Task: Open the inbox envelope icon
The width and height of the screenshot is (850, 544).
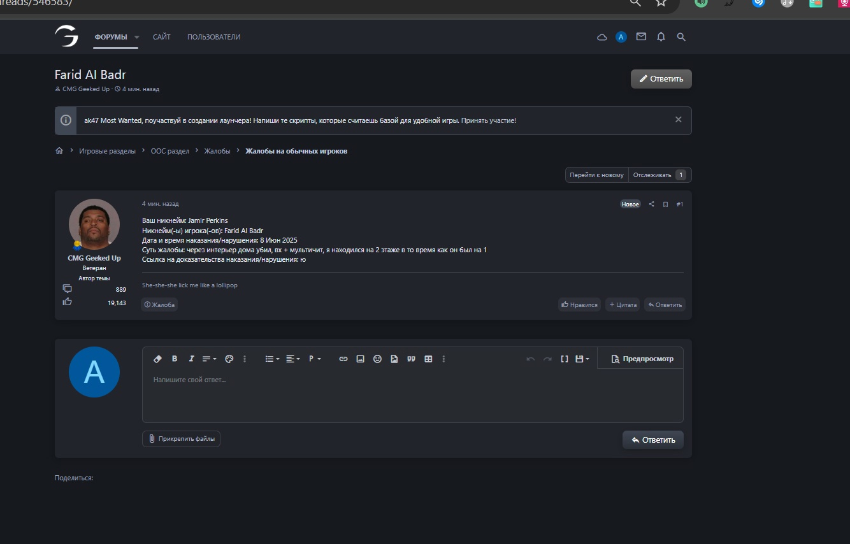Action: pos(641,37)
